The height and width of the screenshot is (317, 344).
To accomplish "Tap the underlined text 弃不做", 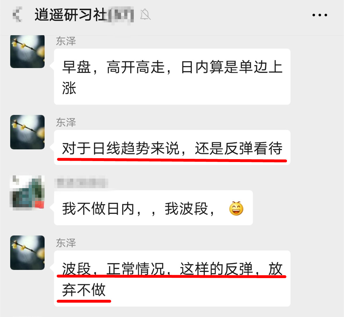I will [x=84, y=290].
